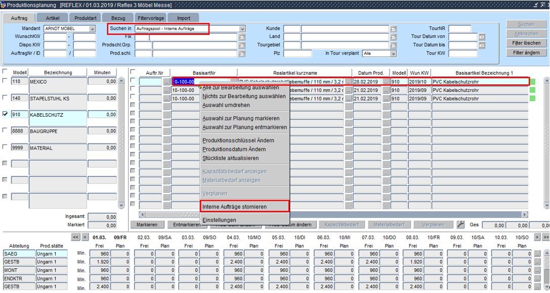Tick the 8888 BAUGRUPPE checkbox

(6, 131)
